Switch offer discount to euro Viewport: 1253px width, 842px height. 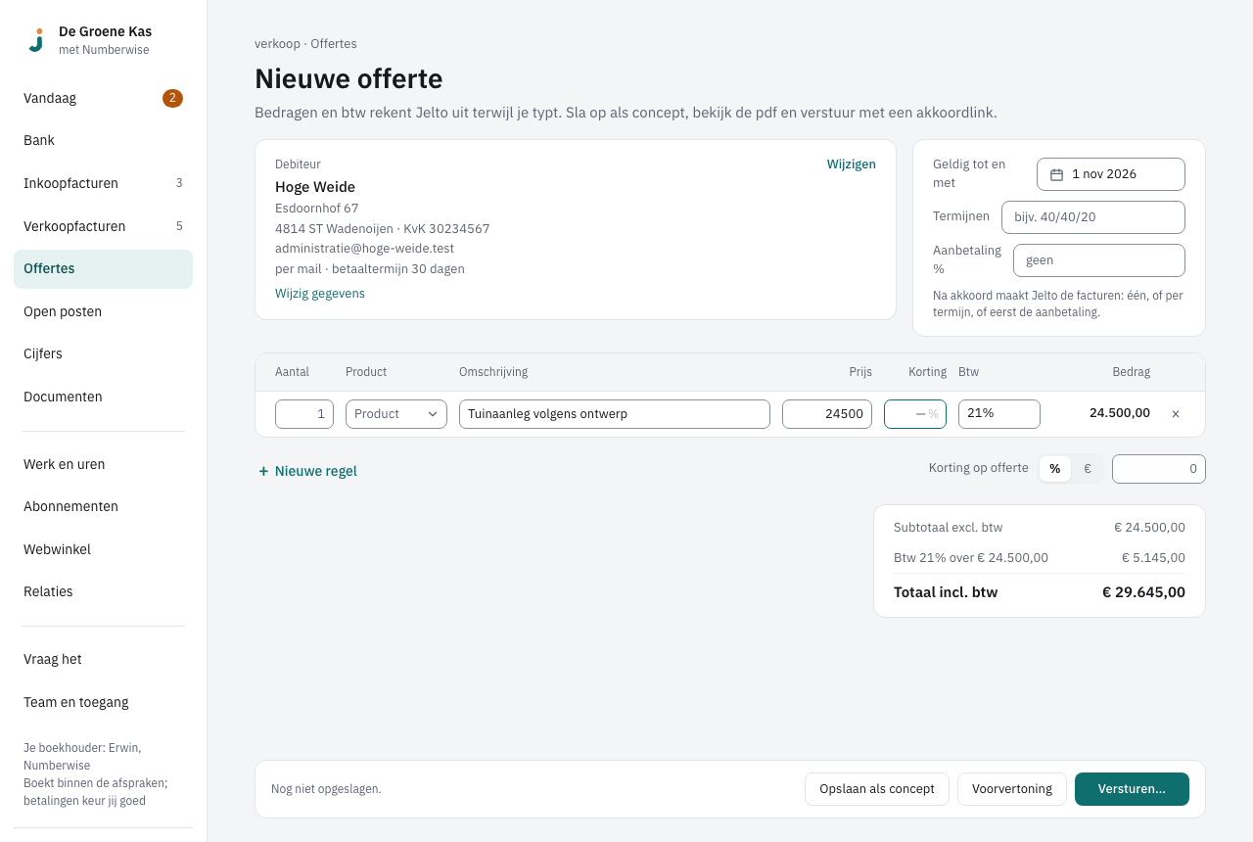coord(1088,469)
